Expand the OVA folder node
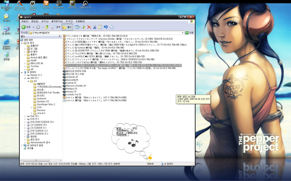Screen dimensions: 291x181 click(32, 107)
